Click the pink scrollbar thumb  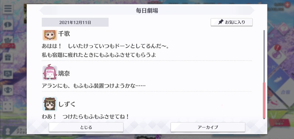pos(264,100)
